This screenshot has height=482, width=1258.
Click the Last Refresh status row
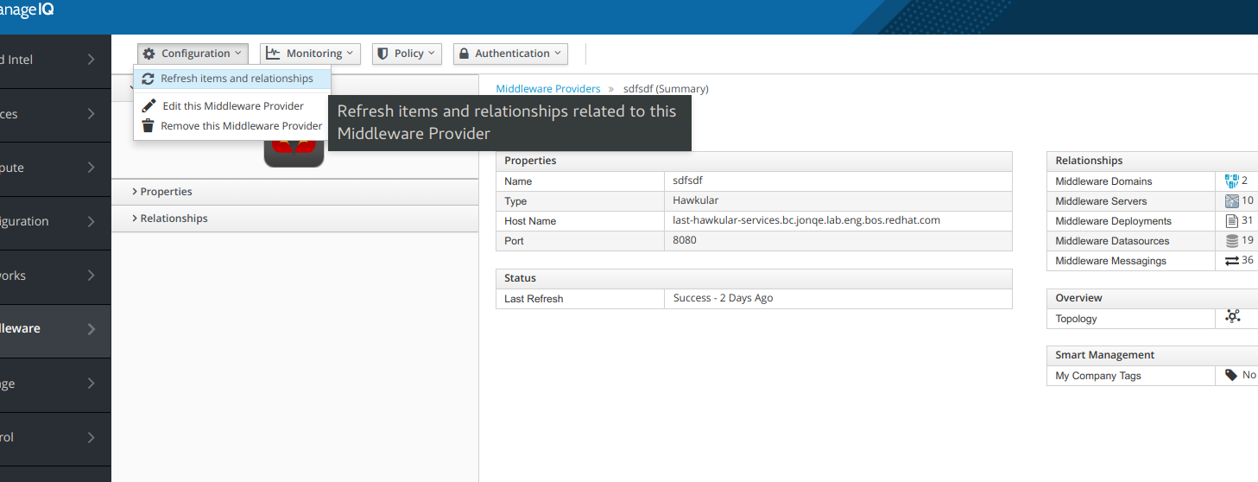[x=753, y=299]
